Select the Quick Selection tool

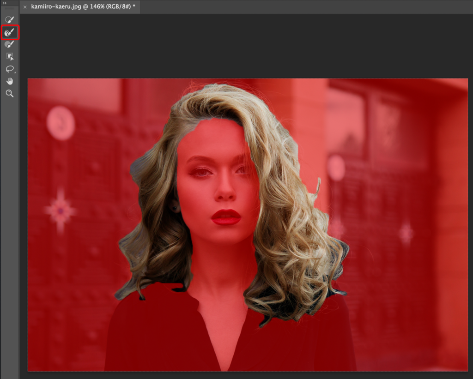(x=10, y=20)
